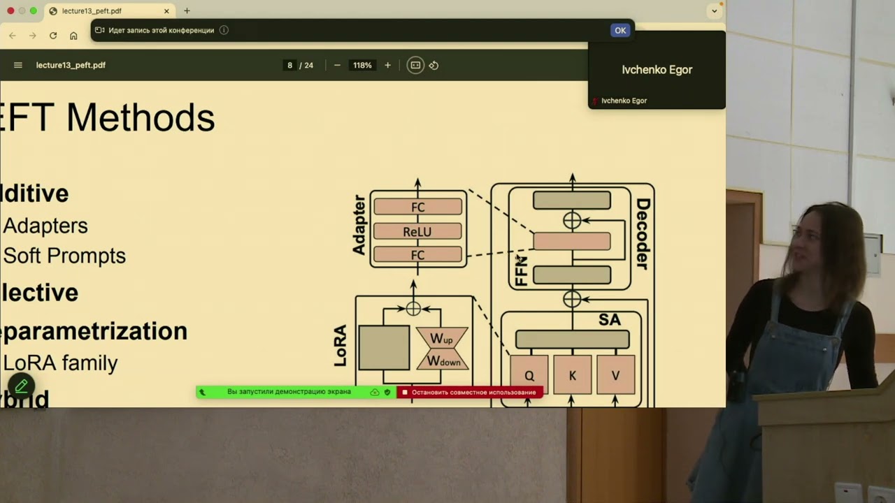Viewport: 895px width, 503px height.
Task: Click the camera recording indicator icon
Action: [100, 30]
